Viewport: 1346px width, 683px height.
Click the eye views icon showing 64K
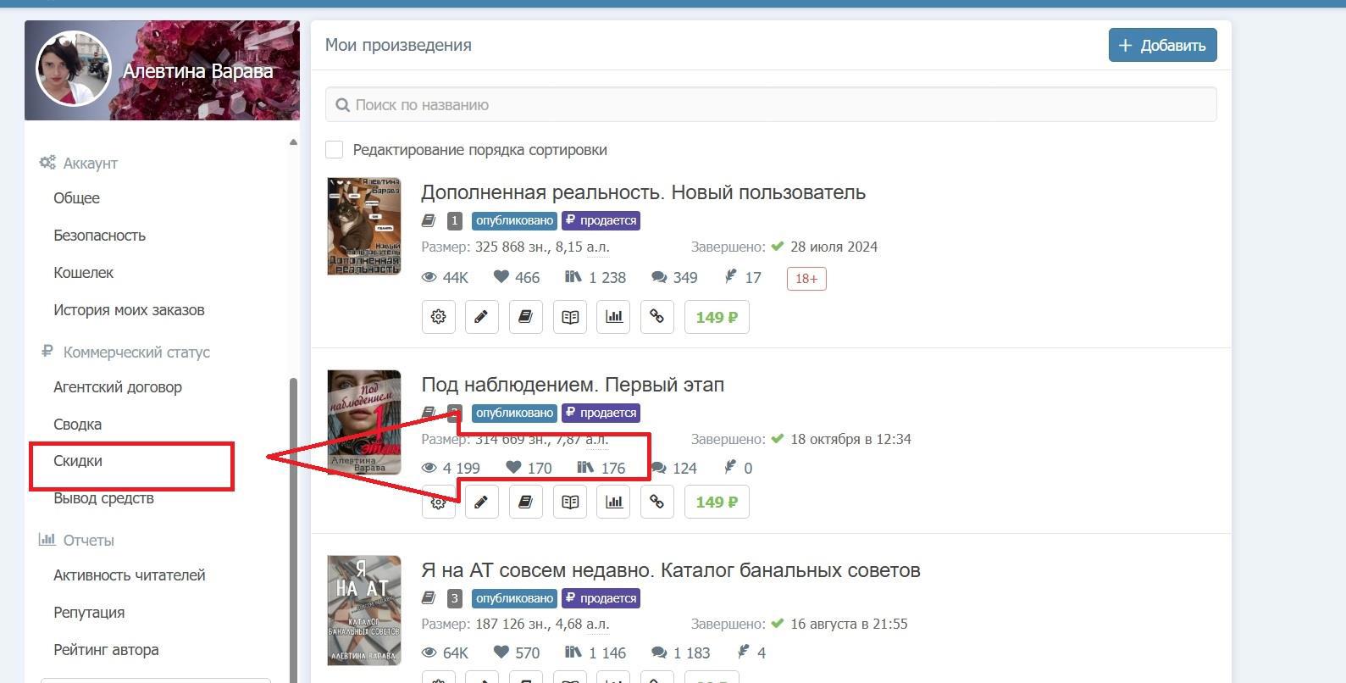(x=429, y=652)
